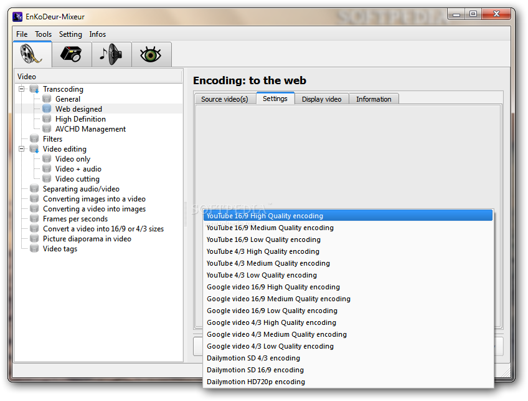
Task: Minimize the EnKoDeur-Mixeur window
Action: pyautogui.click(x=456, y=14)
